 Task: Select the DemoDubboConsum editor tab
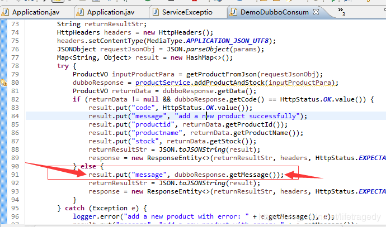(x=274, y=12)
